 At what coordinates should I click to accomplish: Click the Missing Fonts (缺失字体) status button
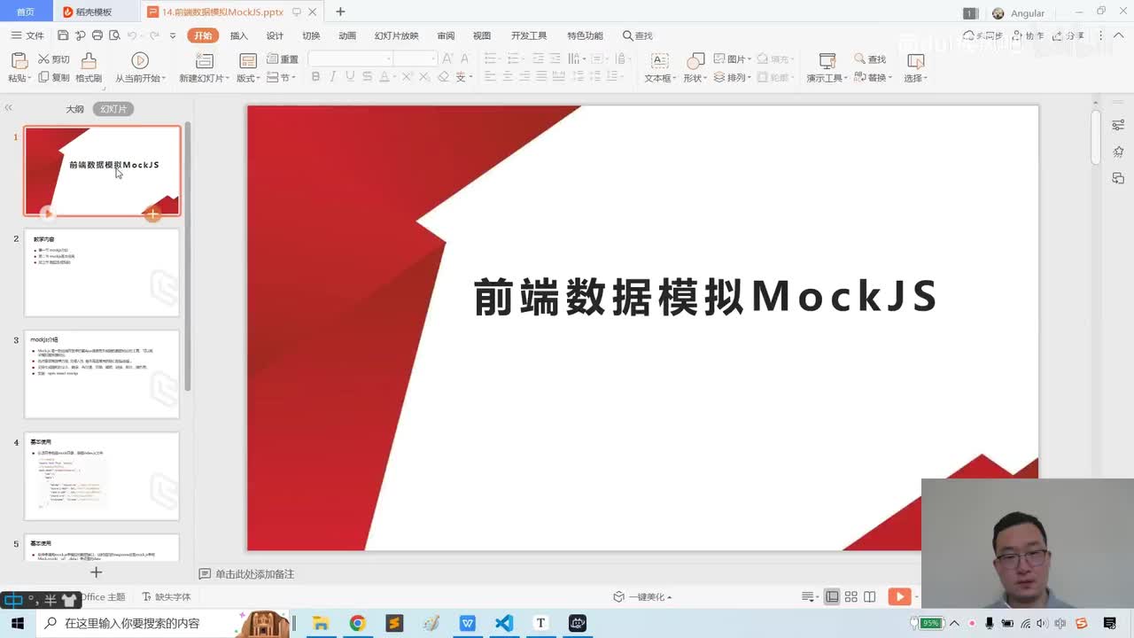167,597
